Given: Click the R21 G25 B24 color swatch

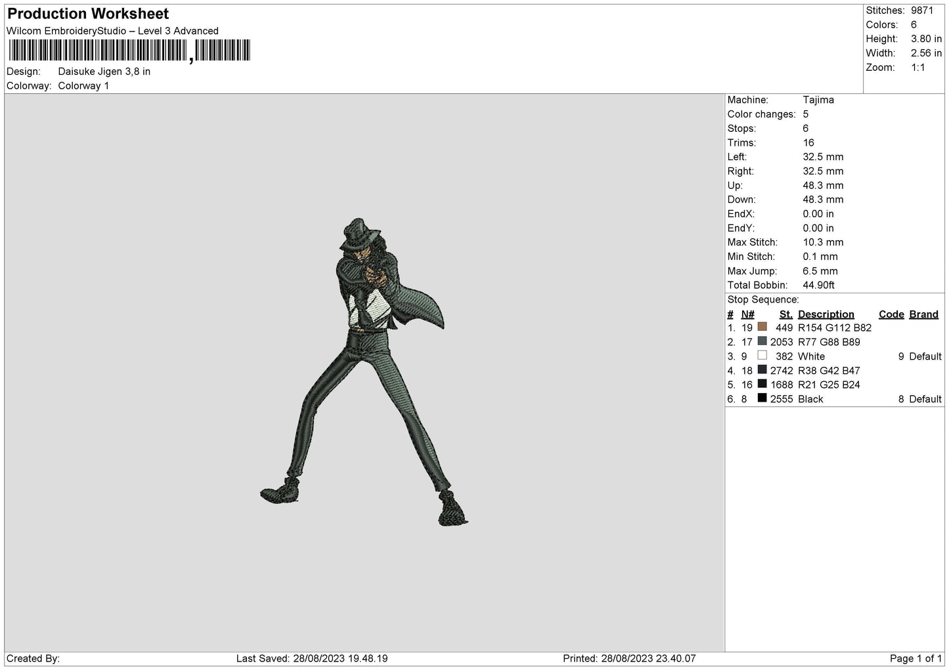Looking at the screenshot, I should tap(762, 384).
